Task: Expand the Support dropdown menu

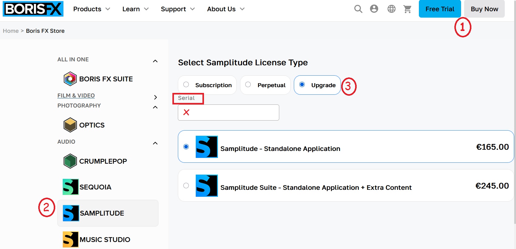Action: pyautogui.click(x=178, y=9)
